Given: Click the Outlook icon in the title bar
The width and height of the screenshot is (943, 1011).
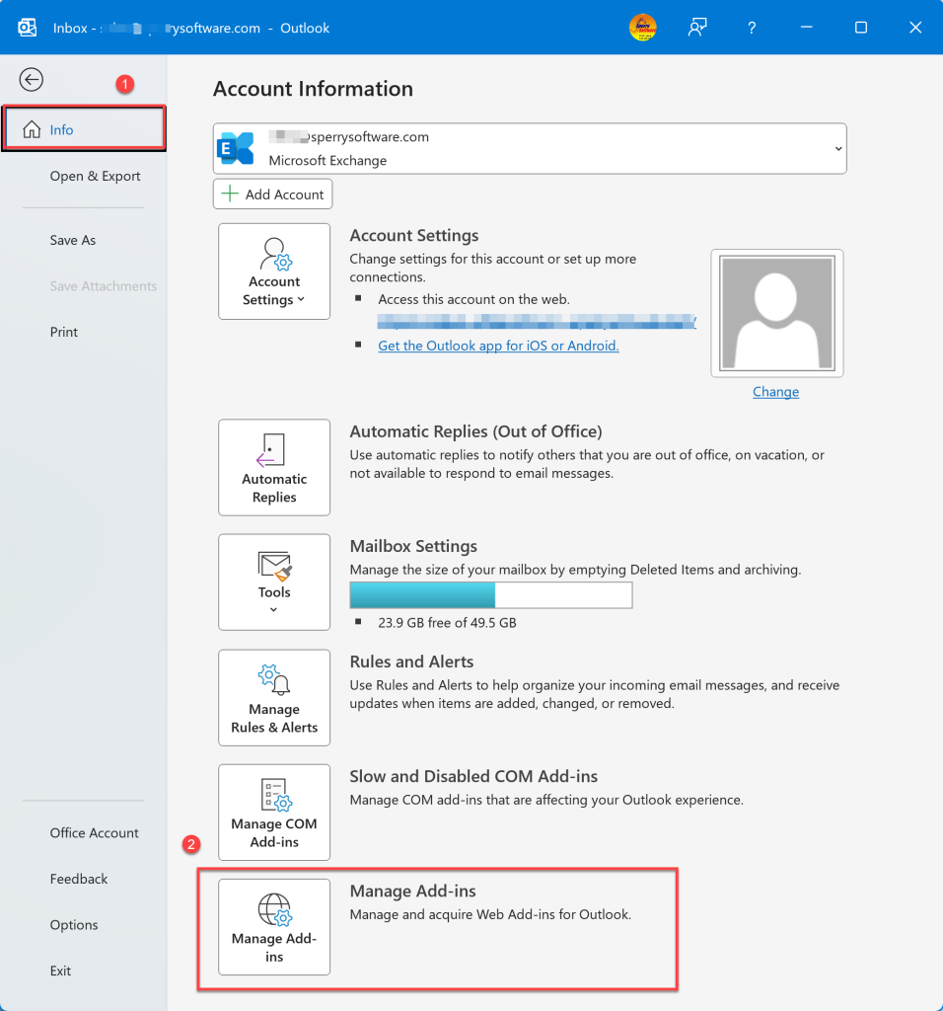Looking at the screenshot, I should (x=26, y=27).
